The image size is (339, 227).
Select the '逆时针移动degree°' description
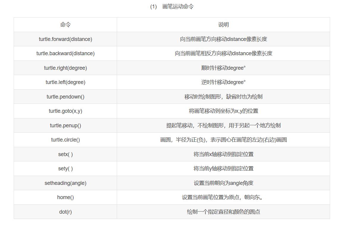coord(223,82)
